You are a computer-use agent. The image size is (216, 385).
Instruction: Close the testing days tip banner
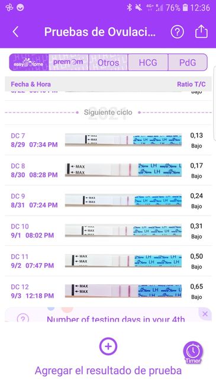coord(205,314)
